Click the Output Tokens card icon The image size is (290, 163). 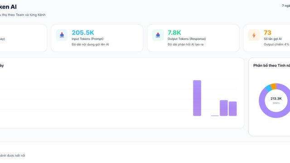[158, 35]
